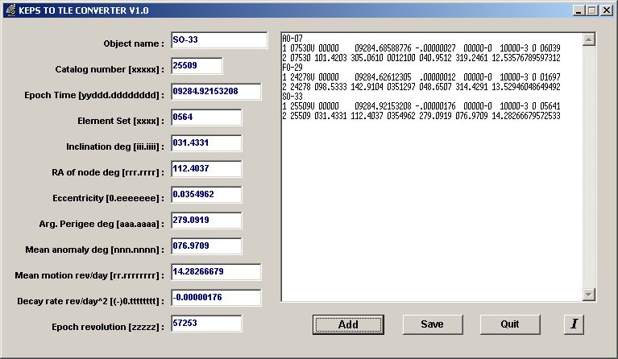This screenshot has width=618, height=359.
Task: Select the SO-33 line in output
Action: click(292, 97)
